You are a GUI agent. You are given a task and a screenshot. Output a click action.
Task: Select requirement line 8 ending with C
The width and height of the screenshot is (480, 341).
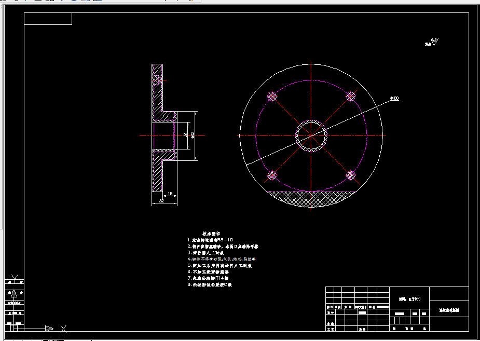210,284
